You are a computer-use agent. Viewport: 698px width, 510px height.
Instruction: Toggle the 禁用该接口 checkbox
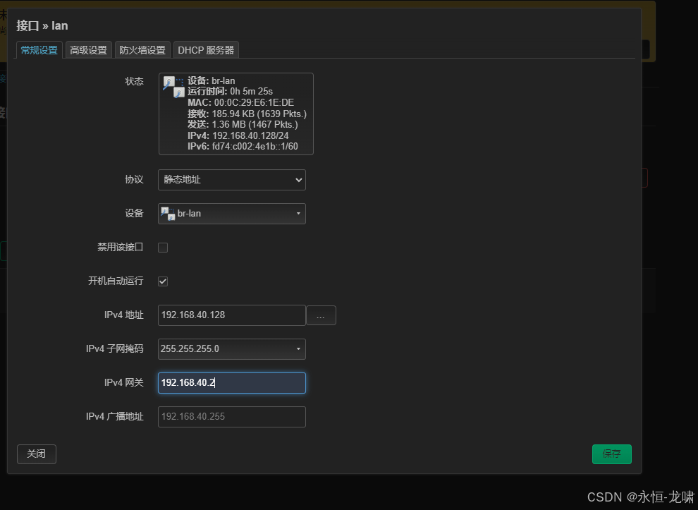[163, 247]
